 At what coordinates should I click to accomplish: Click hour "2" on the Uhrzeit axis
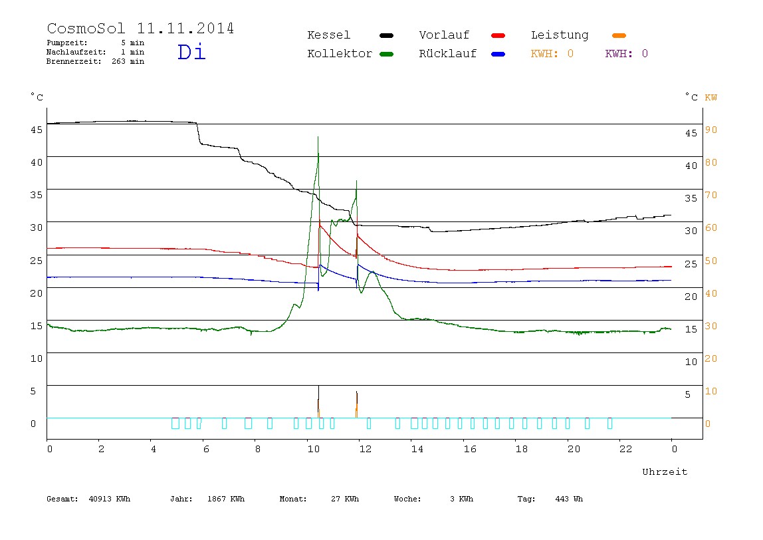point(101,449)
